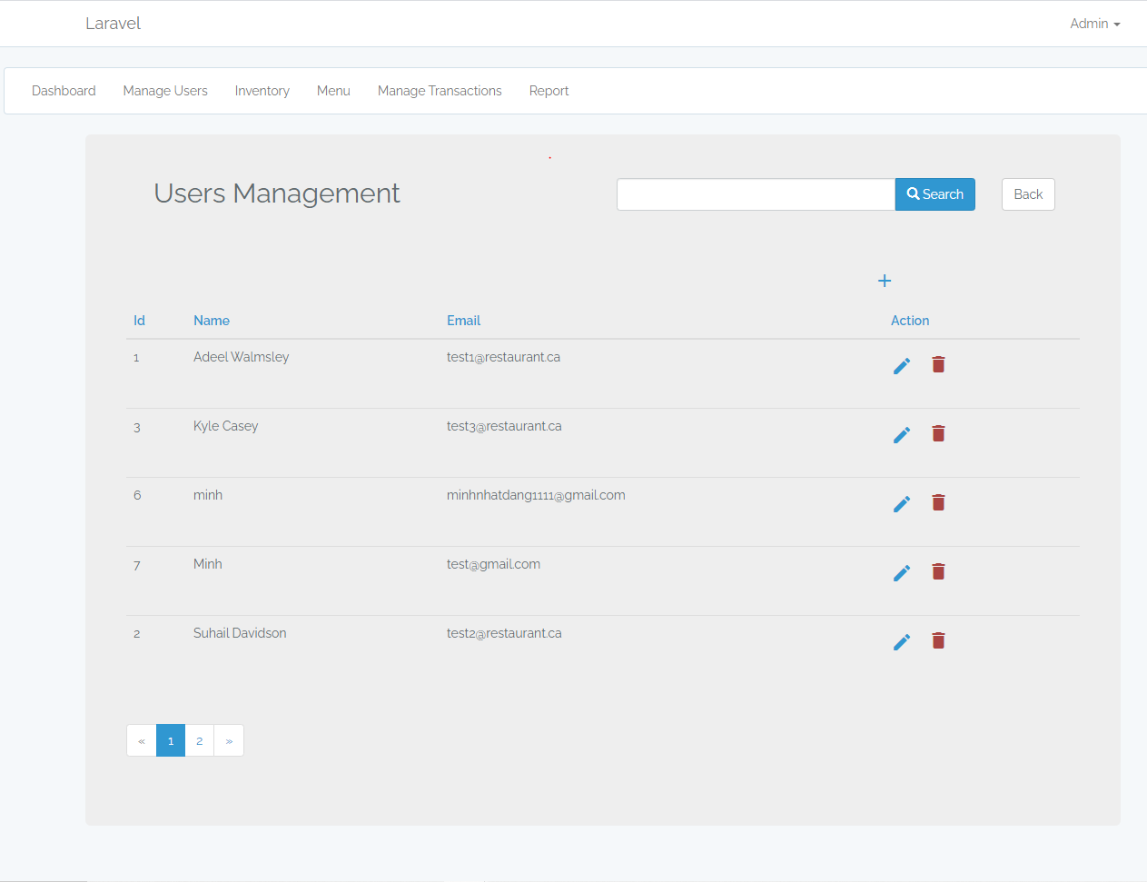Delete the user Suhail Davidson

(x=938, y=640)
